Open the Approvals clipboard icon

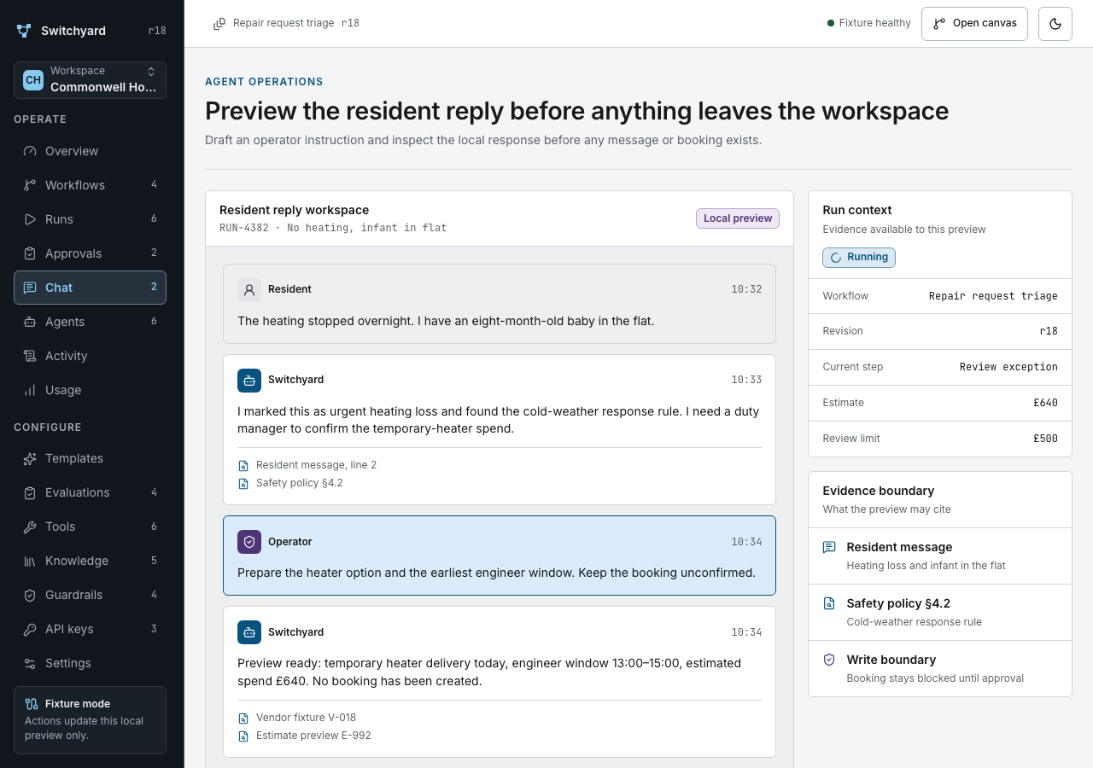click(x=30, y=253)
